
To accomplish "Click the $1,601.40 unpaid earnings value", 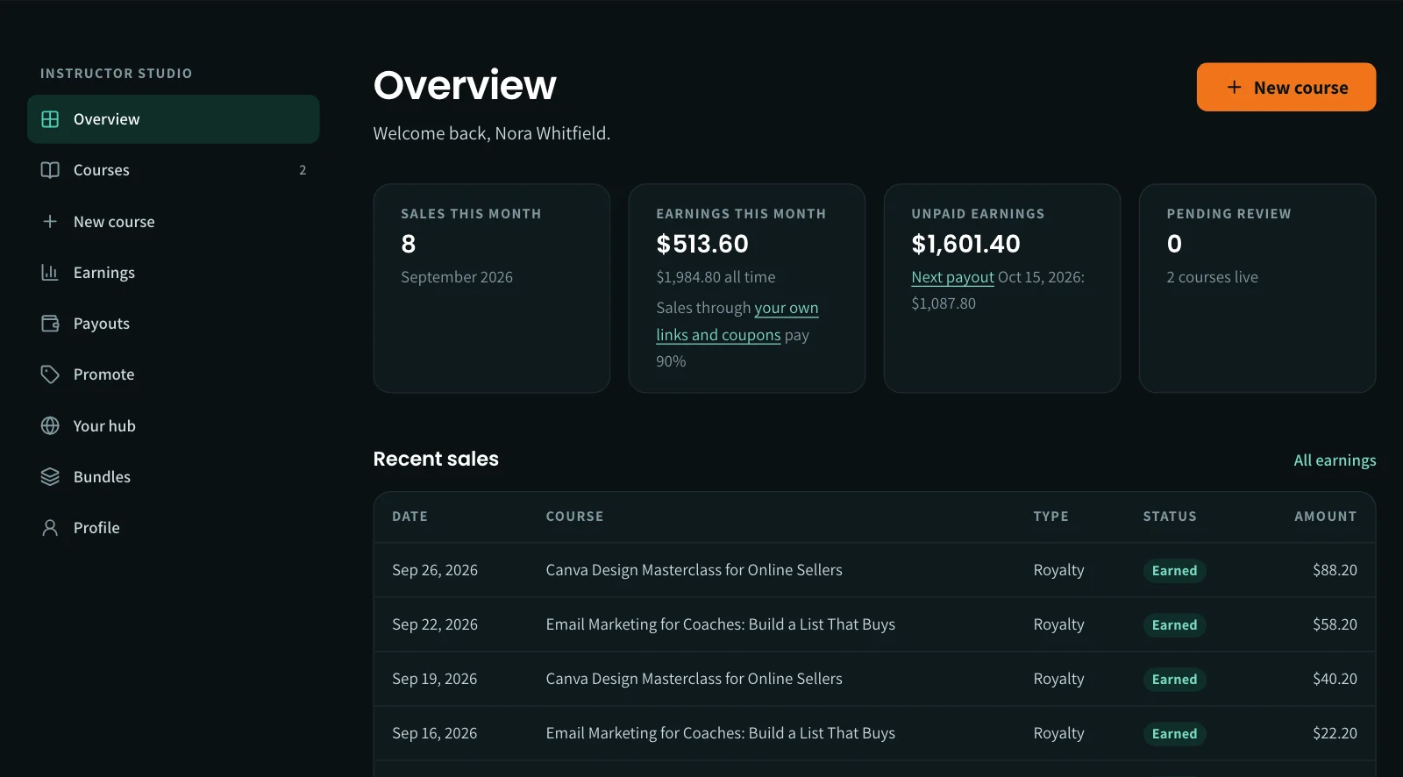I will pyautogui.click(x=965, y=244).
